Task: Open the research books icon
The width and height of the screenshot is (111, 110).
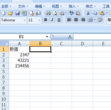Action: coord(78,13)
